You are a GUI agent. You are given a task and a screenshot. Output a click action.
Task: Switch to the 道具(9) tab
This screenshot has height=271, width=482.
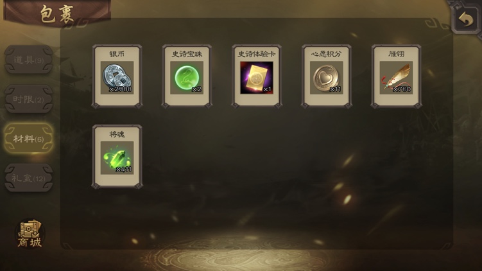pos(29,59)
